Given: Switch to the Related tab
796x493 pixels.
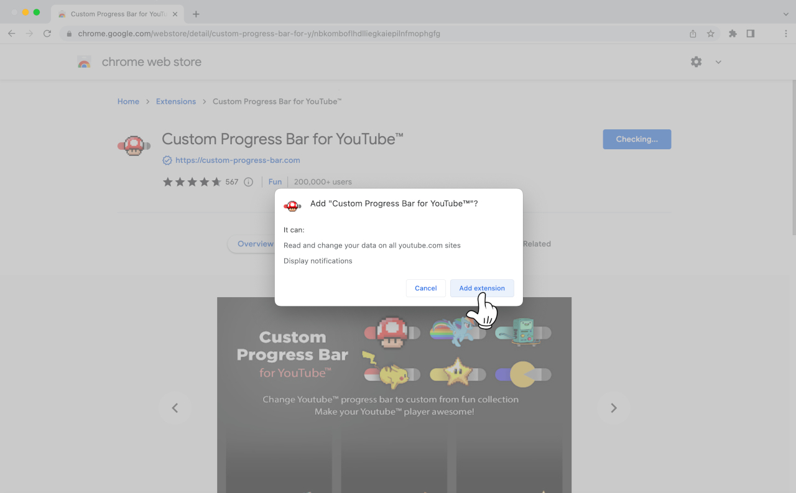Looking at the screenshot, I should coord(537,244).
